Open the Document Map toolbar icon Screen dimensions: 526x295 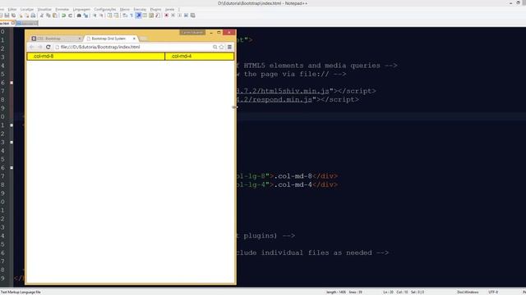pyautogui.click(x=151, y=16)
